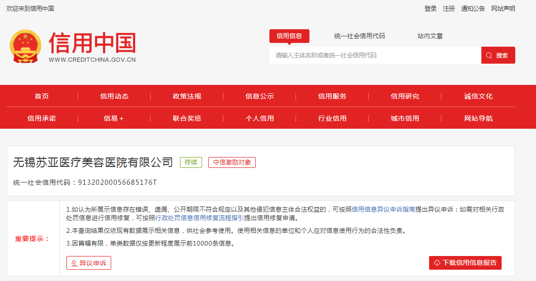Go to 首页 in navigation

tap(42, 96)
